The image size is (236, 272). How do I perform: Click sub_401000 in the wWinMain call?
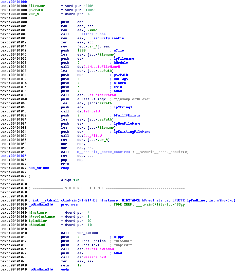(x=87, y=233)
